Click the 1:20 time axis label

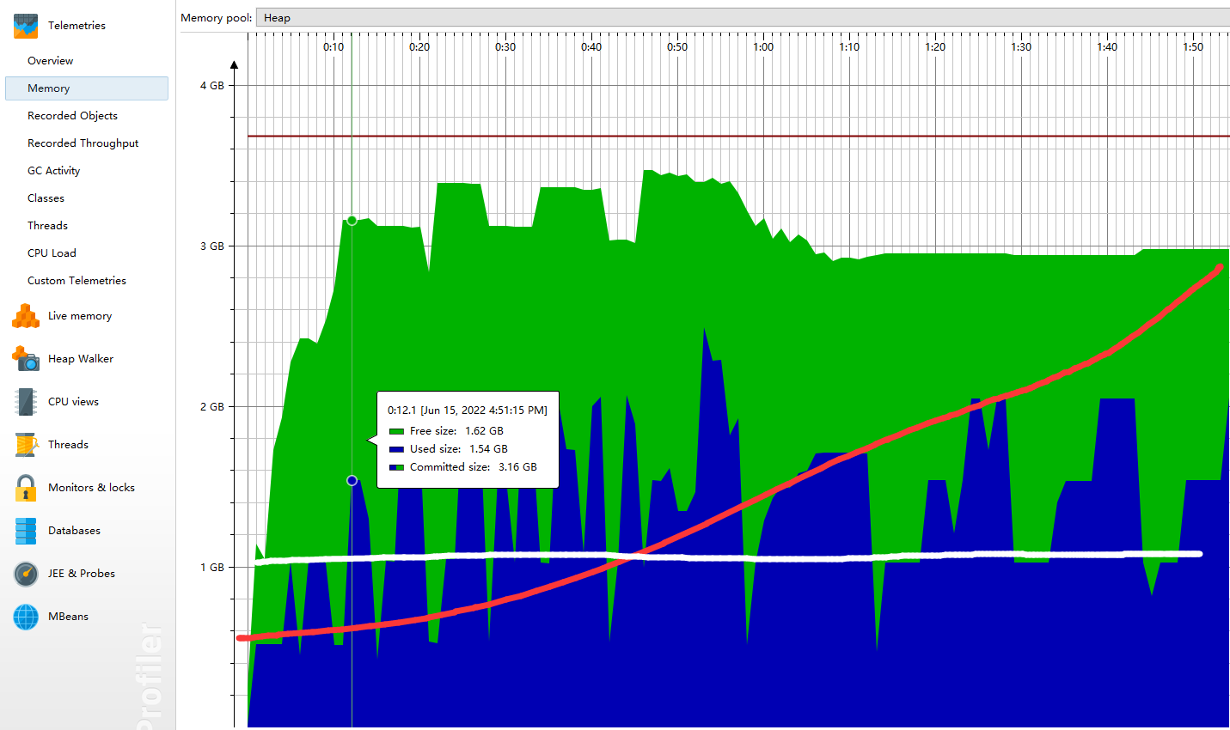935,47
